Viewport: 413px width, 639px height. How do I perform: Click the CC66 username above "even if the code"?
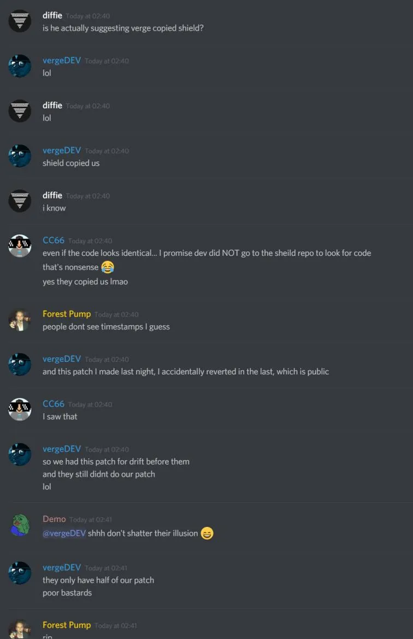(x=54, y=241)
